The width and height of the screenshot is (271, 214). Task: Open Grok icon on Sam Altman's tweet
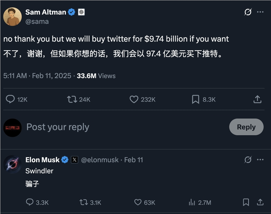coord(248,12)
